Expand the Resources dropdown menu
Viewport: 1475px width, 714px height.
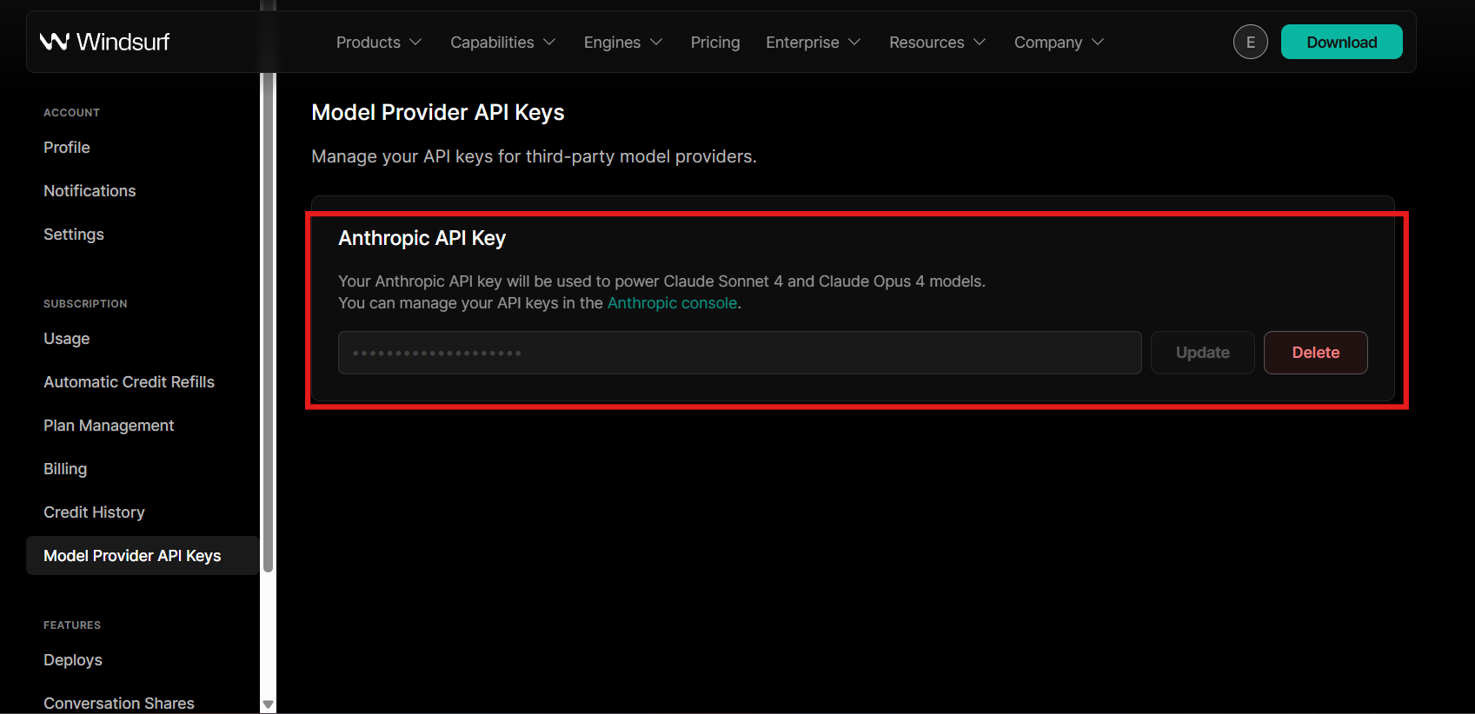tap(938, 43)
